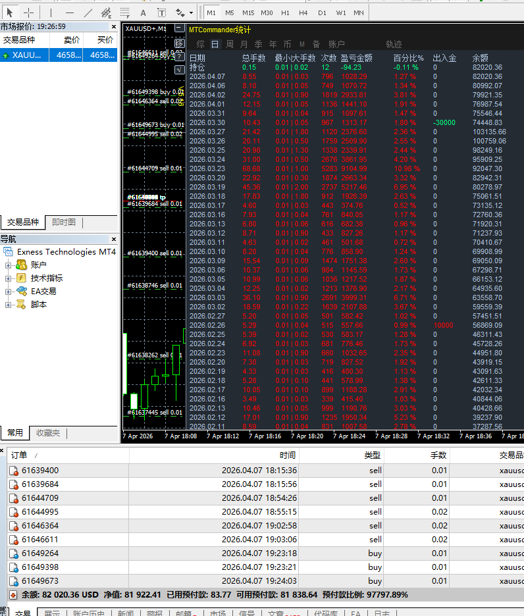Activate the crosshair tool
The width and height of the screenshot is (524, 616).
[29, 13]
